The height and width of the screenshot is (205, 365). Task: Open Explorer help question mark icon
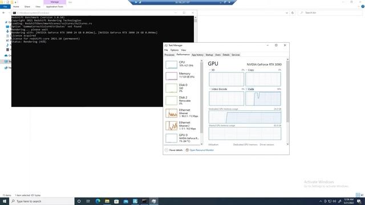363,7
